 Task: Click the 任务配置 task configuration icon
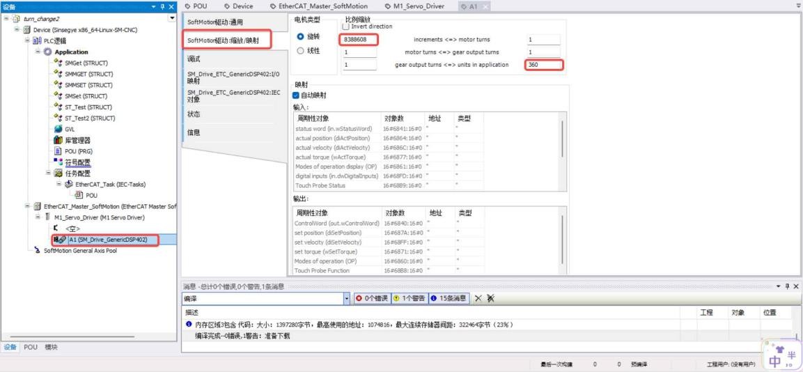click(x=58, y=173)
